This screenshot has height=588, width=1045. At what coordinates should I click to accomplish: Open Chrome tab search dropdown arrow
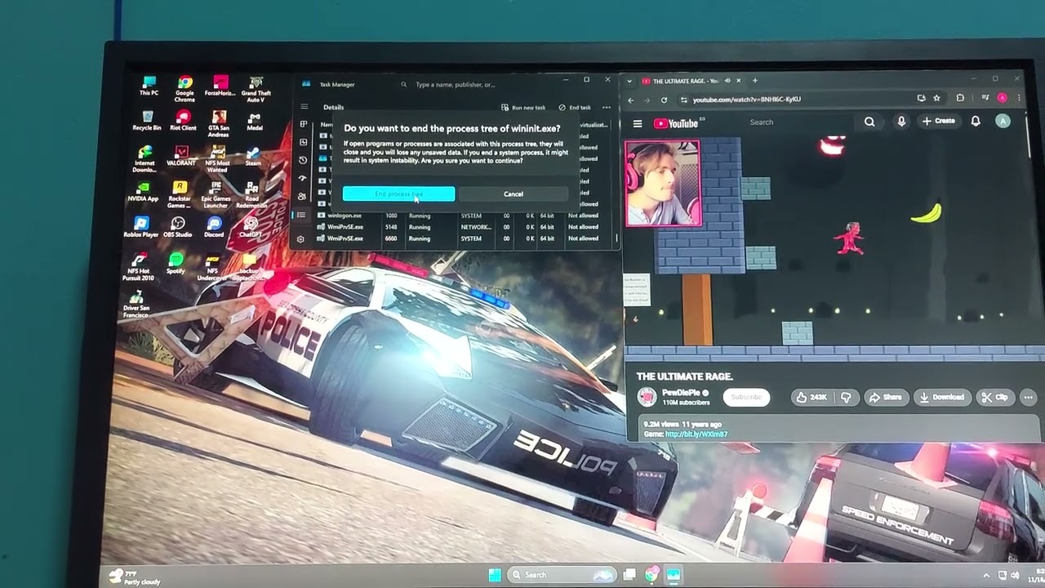point(629,81)
